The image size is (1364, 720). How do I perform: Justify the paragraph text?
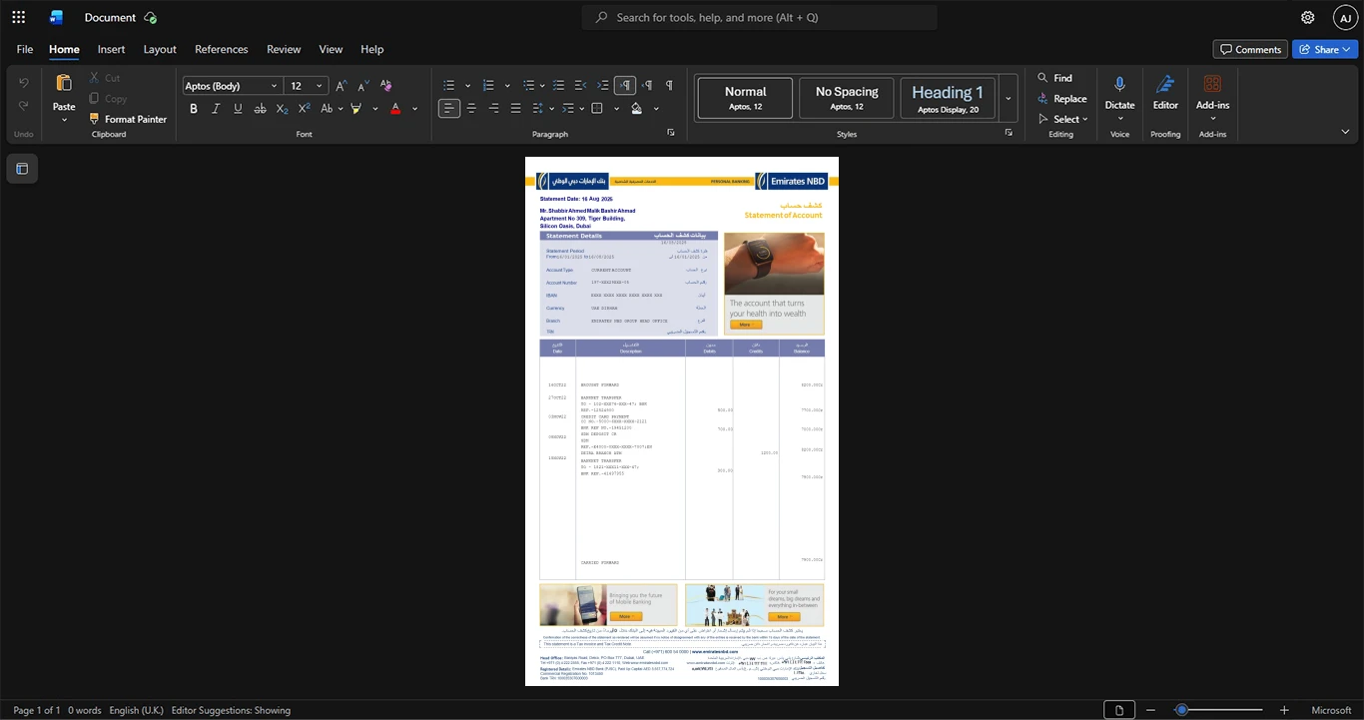(x=515, y=108)
